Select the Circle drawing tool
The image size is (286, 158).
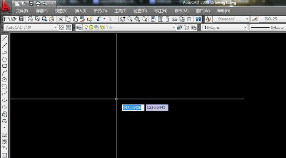tap(4, 80)
